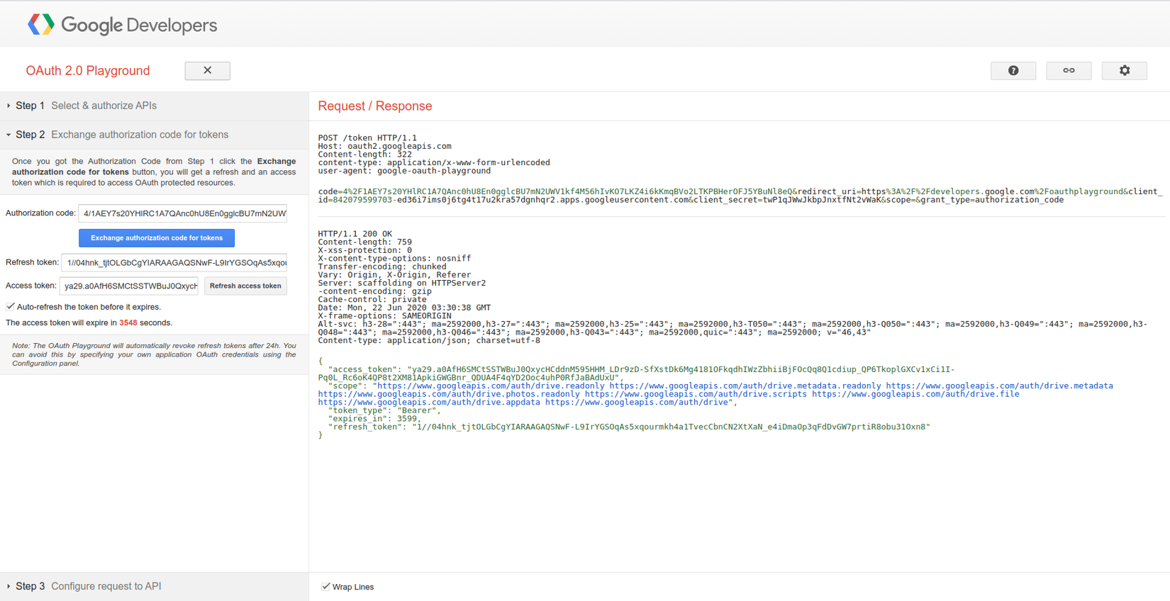Click the OAuth 2.0 Playground title
Screen dimensions: 1170x601
(x=88, y=70)
